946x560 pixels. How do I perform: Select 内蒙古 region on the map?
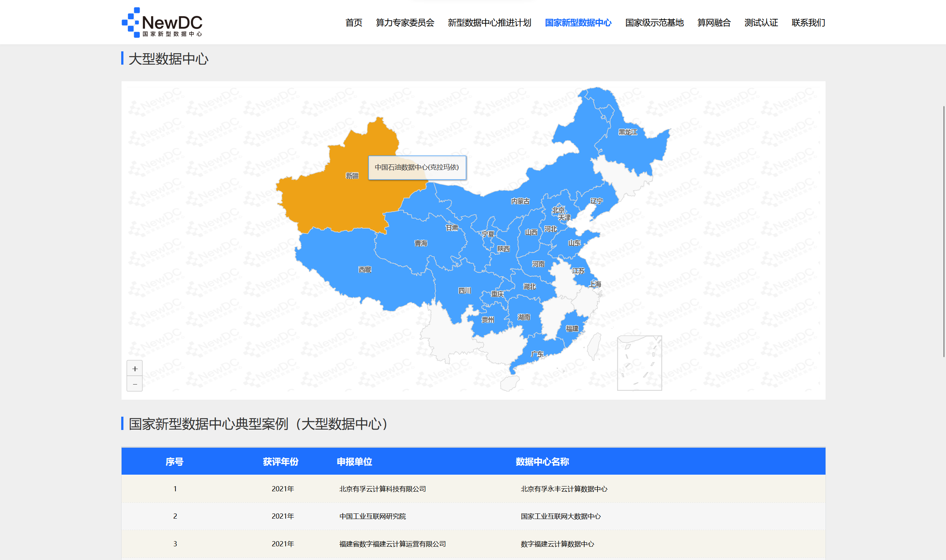coord(520,201)
